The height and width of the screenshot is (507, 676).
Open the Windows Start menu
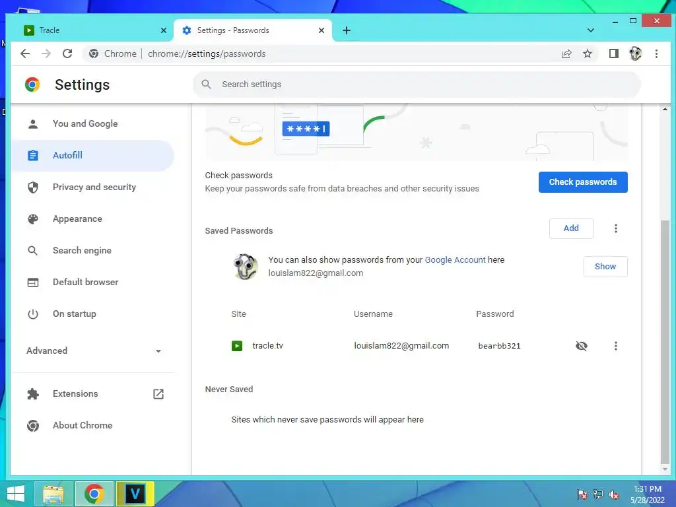coord(16,494)
